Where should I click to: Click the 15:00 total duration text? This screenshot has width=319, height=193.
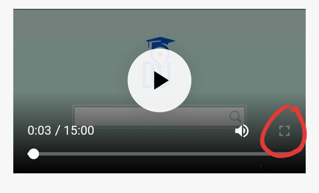pos(79,130)
